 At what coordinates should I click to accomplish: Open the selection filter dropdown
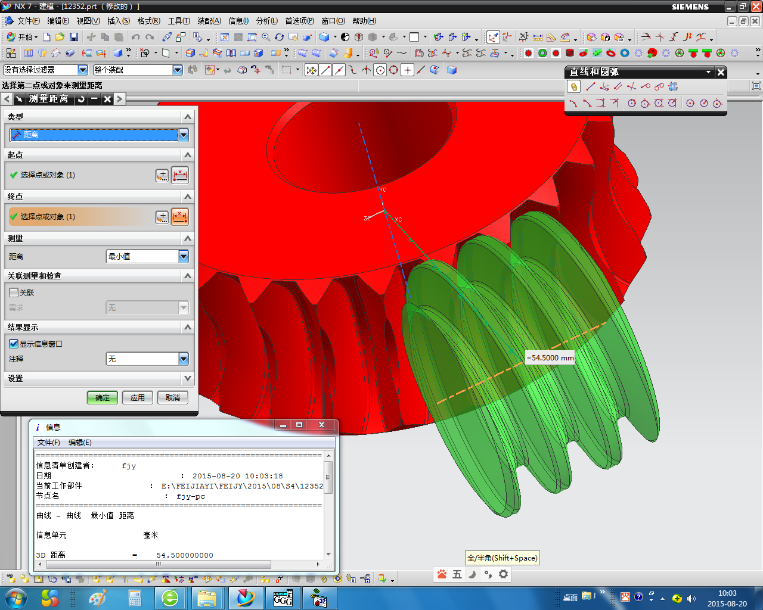point(83,70)
